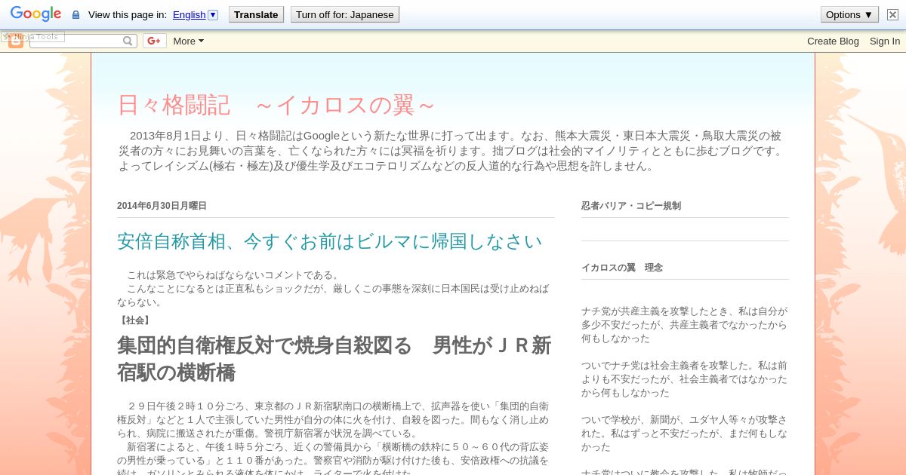Click paragraph starting ２９日午後２時１０分ごろ

tap(333, 419)
